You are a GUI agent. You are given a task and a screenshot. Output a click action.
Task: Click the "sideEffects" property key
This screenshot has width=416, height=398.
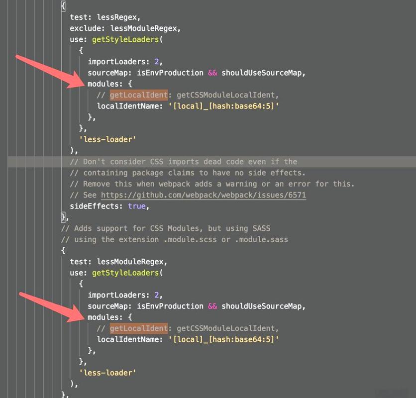pyautogui.click(x=94, y=206)
